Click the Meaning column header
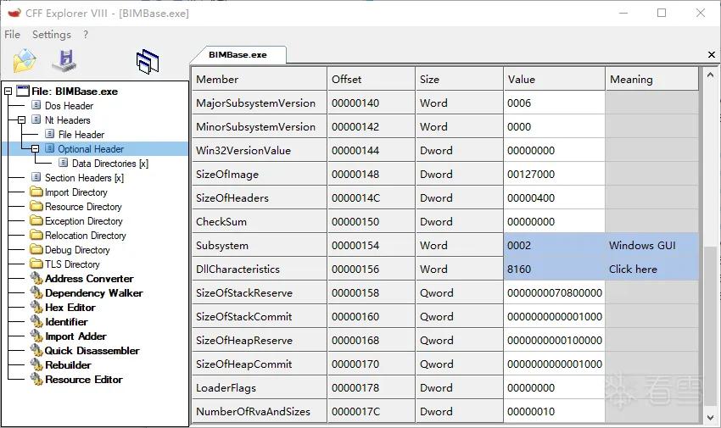Screen dimensions: 721x428 (x=652, y=79)
